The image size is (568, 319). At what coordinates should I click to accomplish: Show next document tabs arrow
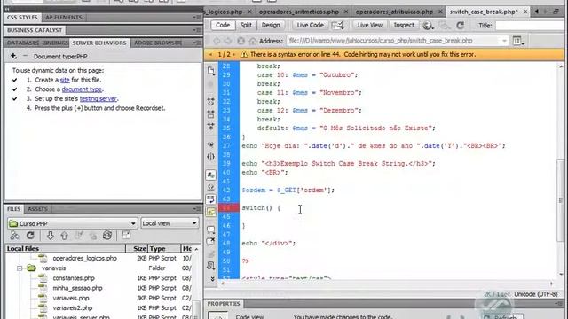[546, 12]
